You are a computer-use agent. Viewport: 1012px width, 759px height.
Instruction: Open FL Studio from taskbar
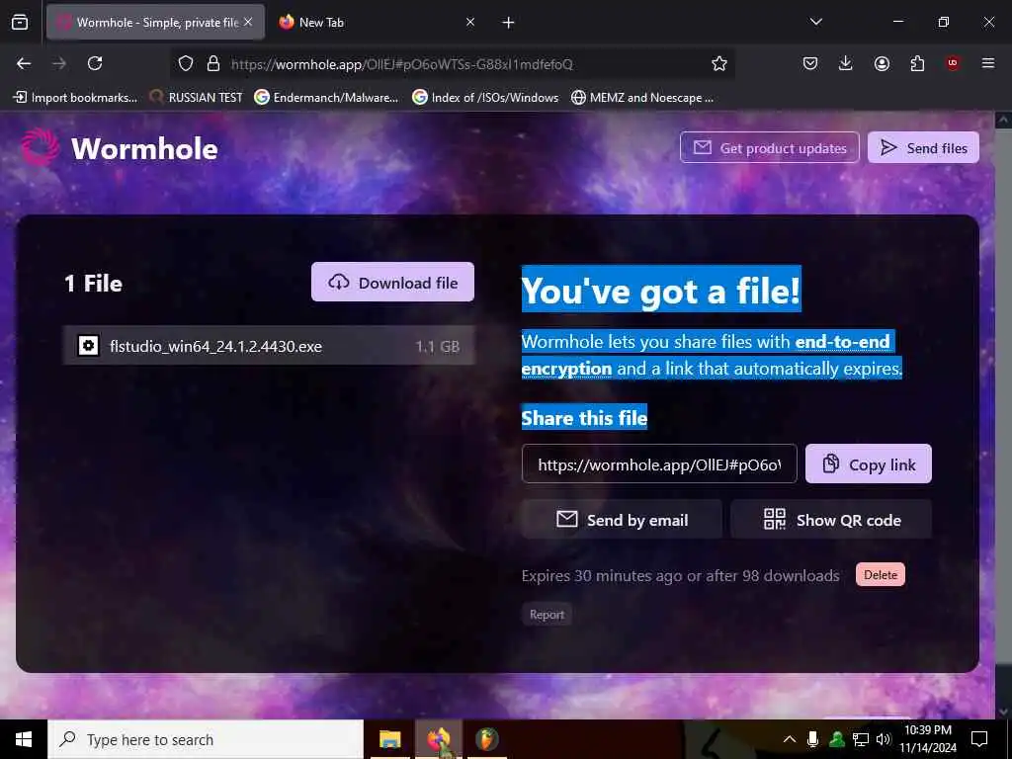point(487,739)
